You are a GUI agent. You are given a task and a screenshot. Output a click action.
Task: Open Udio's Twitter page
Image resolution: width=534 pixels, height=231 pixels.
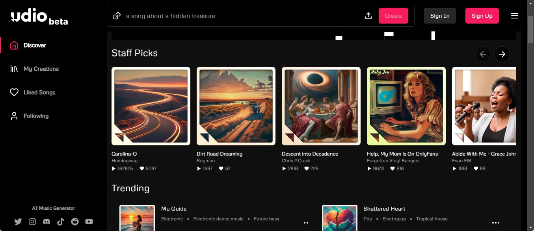(x=18, y=222)
